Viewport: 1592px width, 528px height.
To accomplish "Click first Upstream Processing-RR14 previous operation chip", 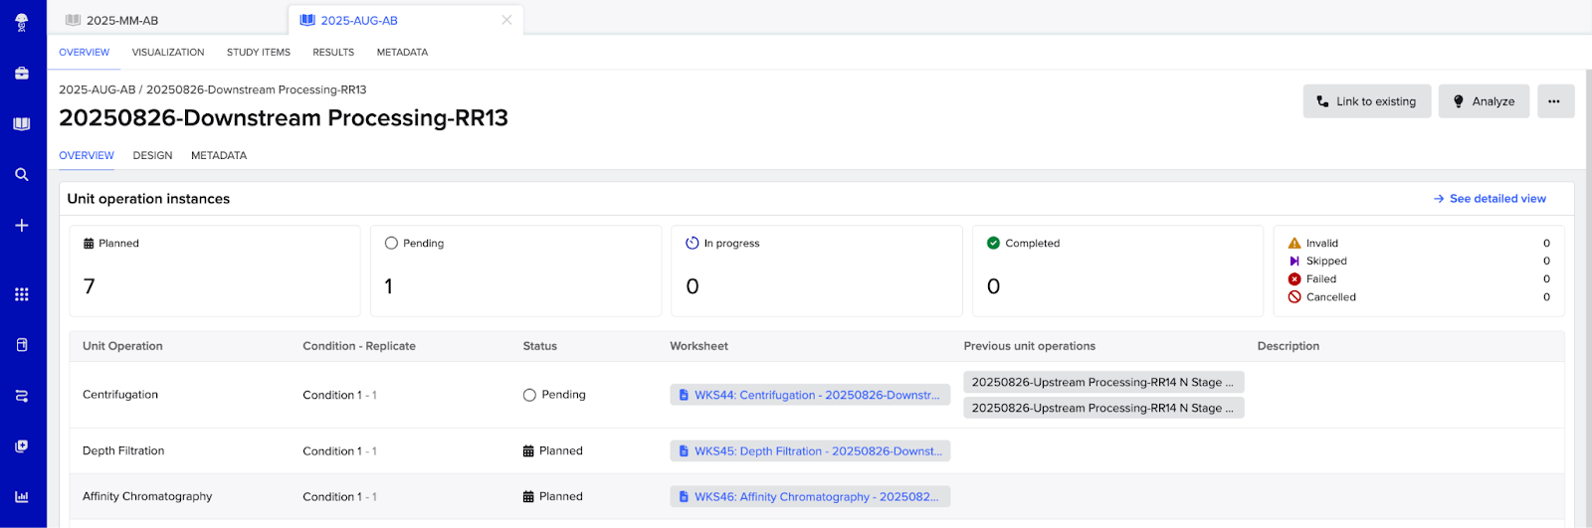I will coord(1102,382).
